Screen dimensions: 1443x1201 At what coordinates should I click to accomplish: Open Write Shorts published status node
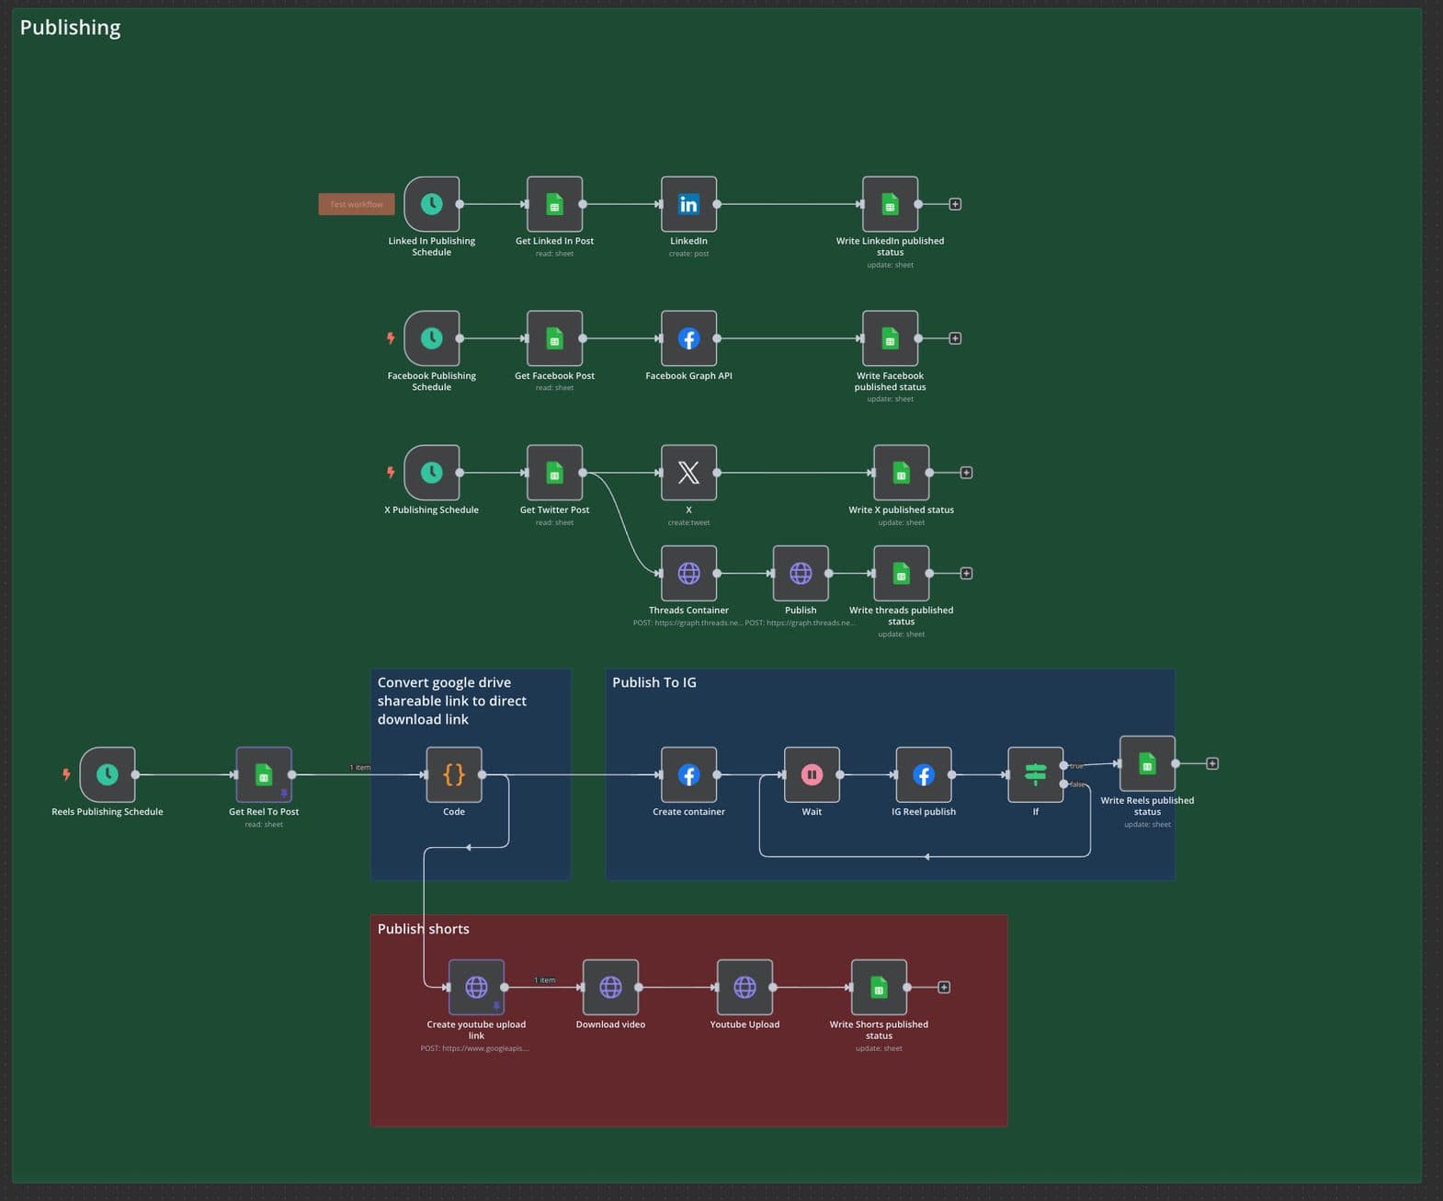pos(879,988)
